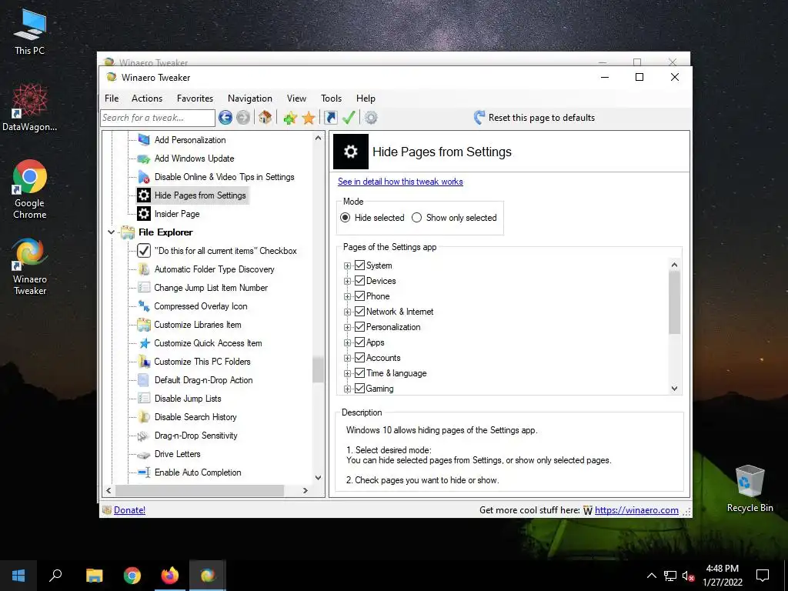Screen dimensions: 788x591
Task: Click the Drive Letters drive icon
Action: click(x=144, y=454)
